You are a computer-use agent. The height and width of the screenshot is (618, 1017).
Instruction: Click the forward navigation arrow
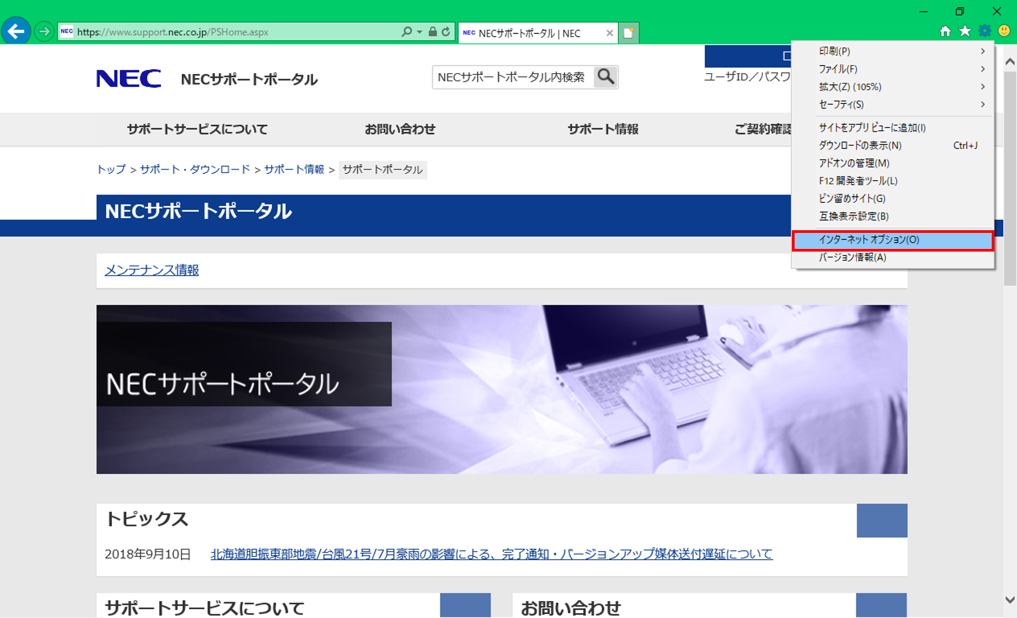point(44,31)
